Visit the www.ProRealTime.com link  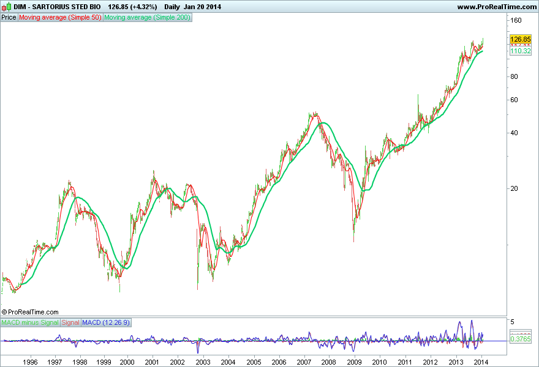coord(497,7)
